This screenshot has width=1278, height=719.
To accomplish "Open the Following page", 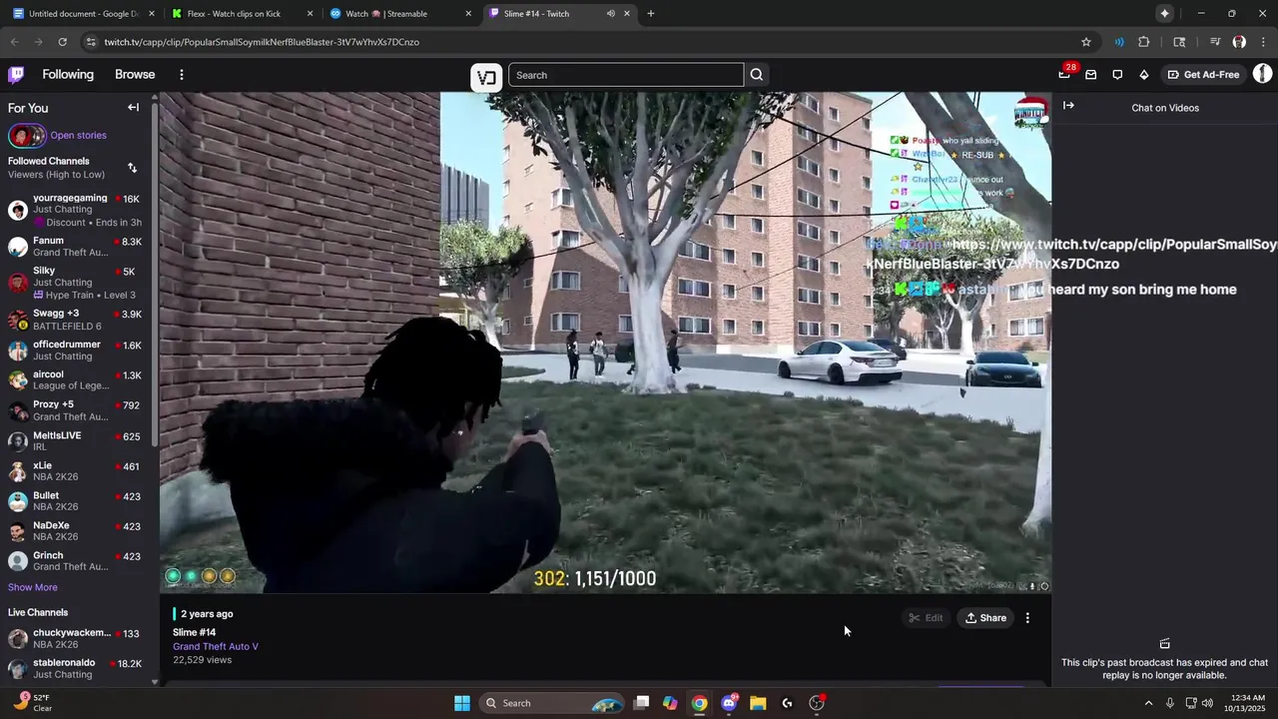I will [x=68, y=75].
